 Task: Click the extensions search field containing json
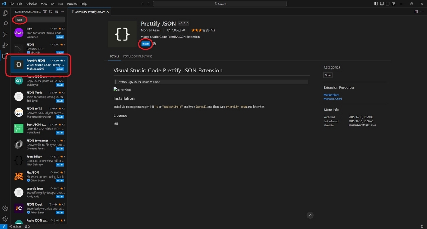[x=40, y=20]
